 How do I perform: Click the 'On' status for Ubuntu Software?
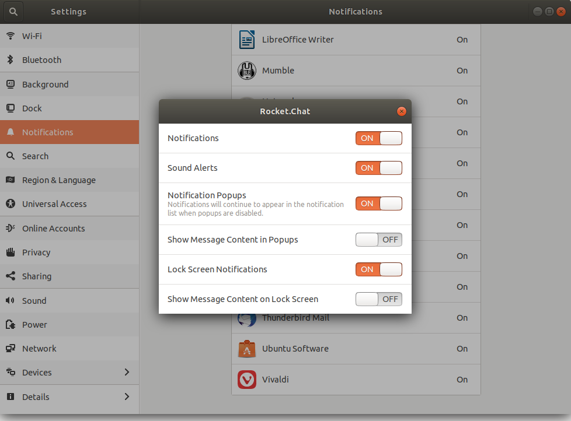click(x=462, y=349)
